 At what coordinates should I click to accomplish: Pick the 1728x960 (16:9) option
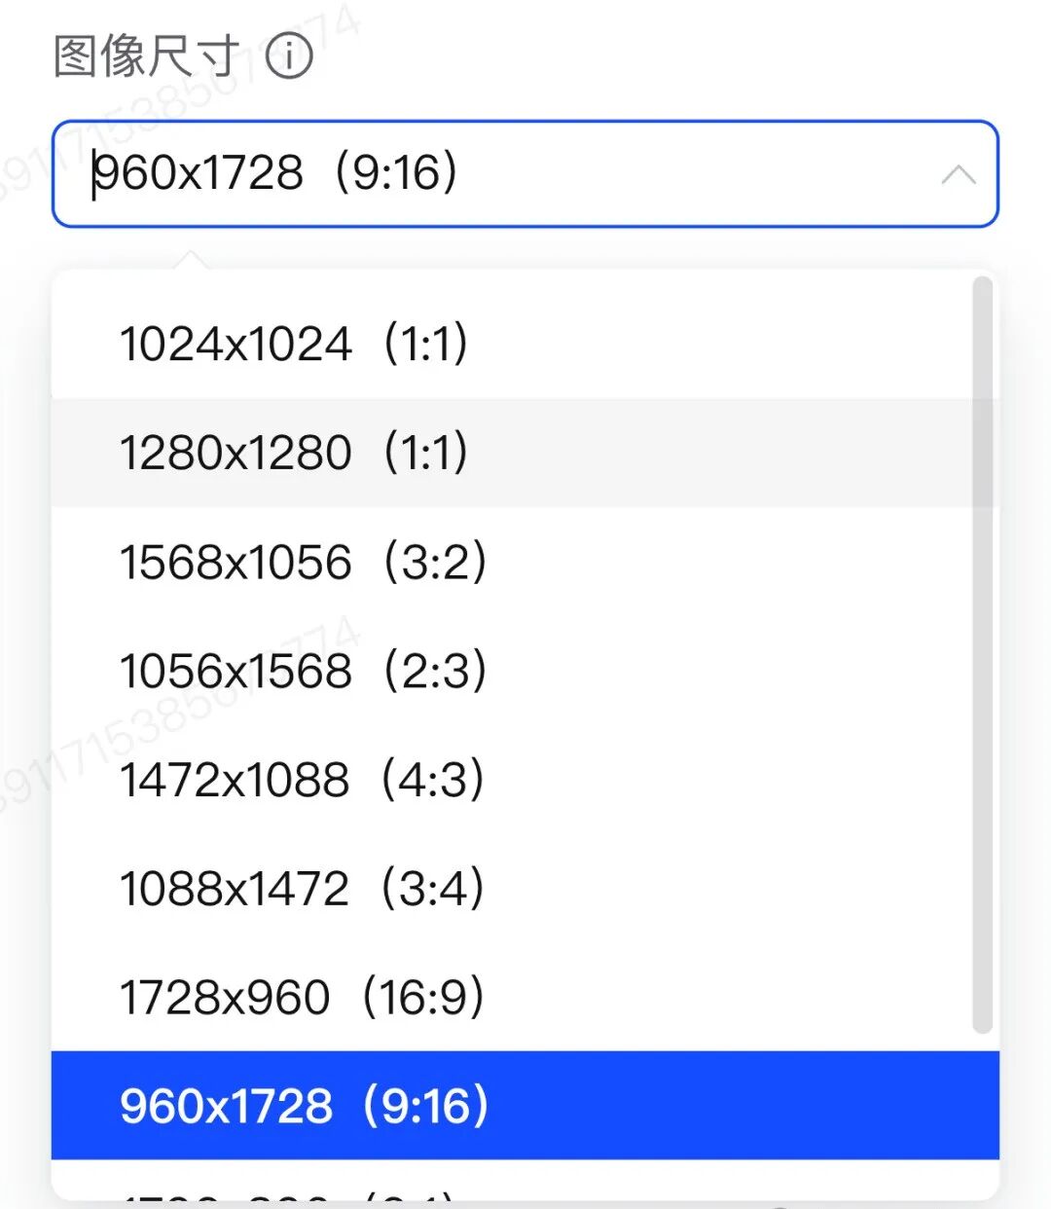[302, 999]
